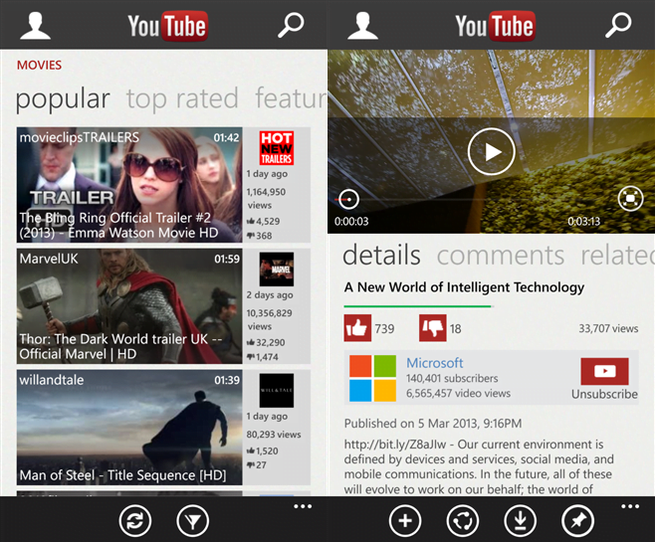Open search magnifier on Movies screen
This screenshot has height=542, width=656.
click(x=291, y=25)
